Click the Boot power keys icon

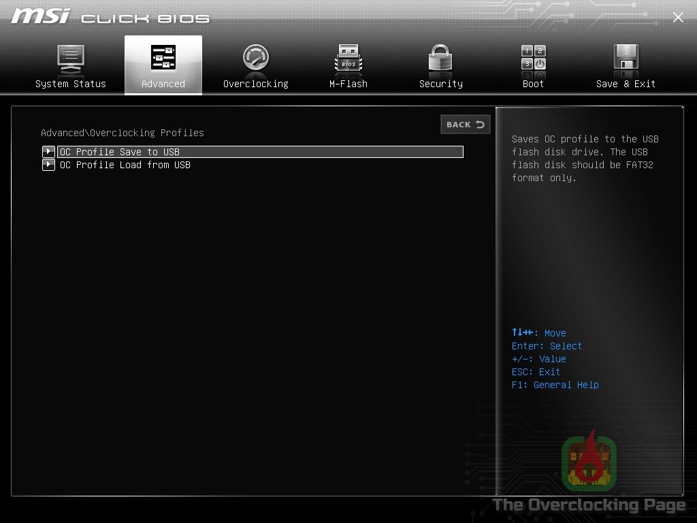[x=533, y=58]
